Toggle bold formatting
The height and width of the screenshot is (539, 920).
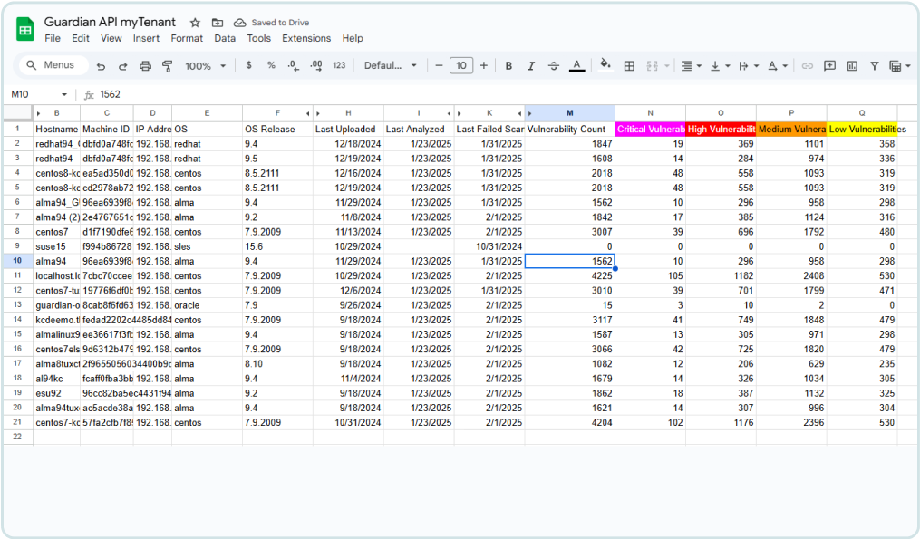point(508,66)
